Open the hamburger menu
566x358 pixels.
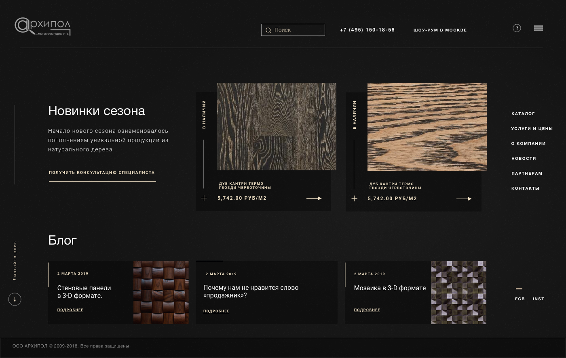pos(539,28)
